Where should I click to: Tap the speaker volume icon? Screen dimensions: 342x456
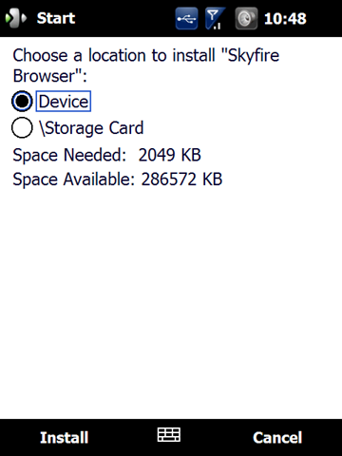(x=246, y=18)
